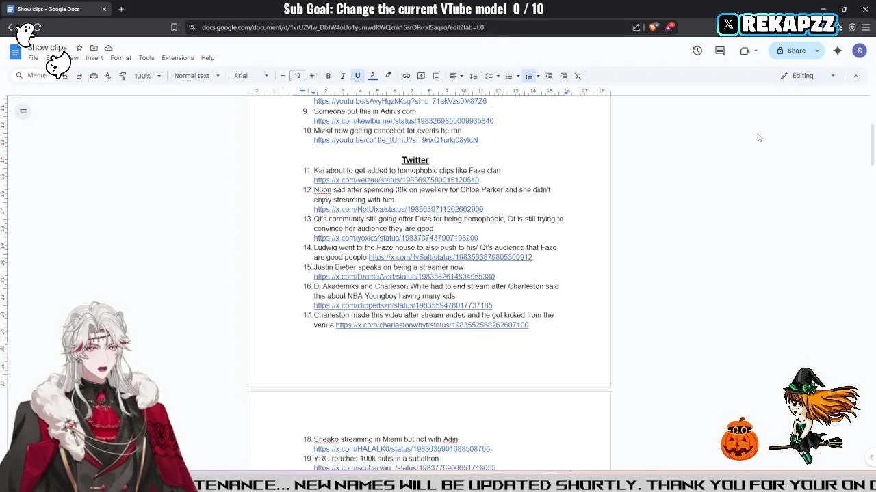This screenshot has width=876, height=492.
Task: Click the video call camera icon
Action: pos(745,51)
